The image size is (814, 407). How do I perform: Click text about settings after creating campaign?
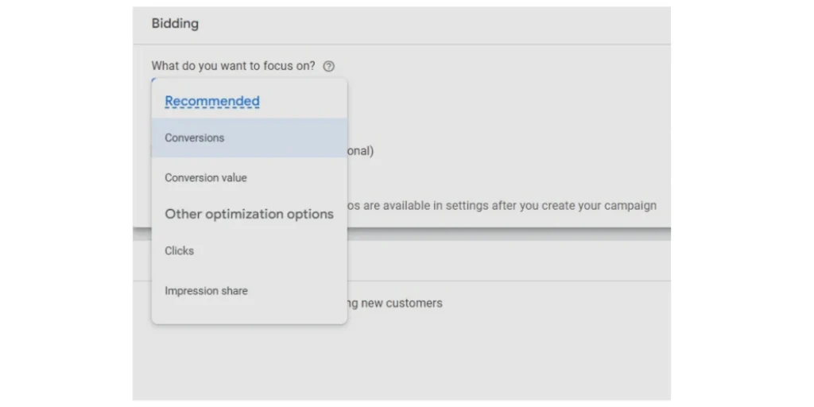tap(502, 206)
